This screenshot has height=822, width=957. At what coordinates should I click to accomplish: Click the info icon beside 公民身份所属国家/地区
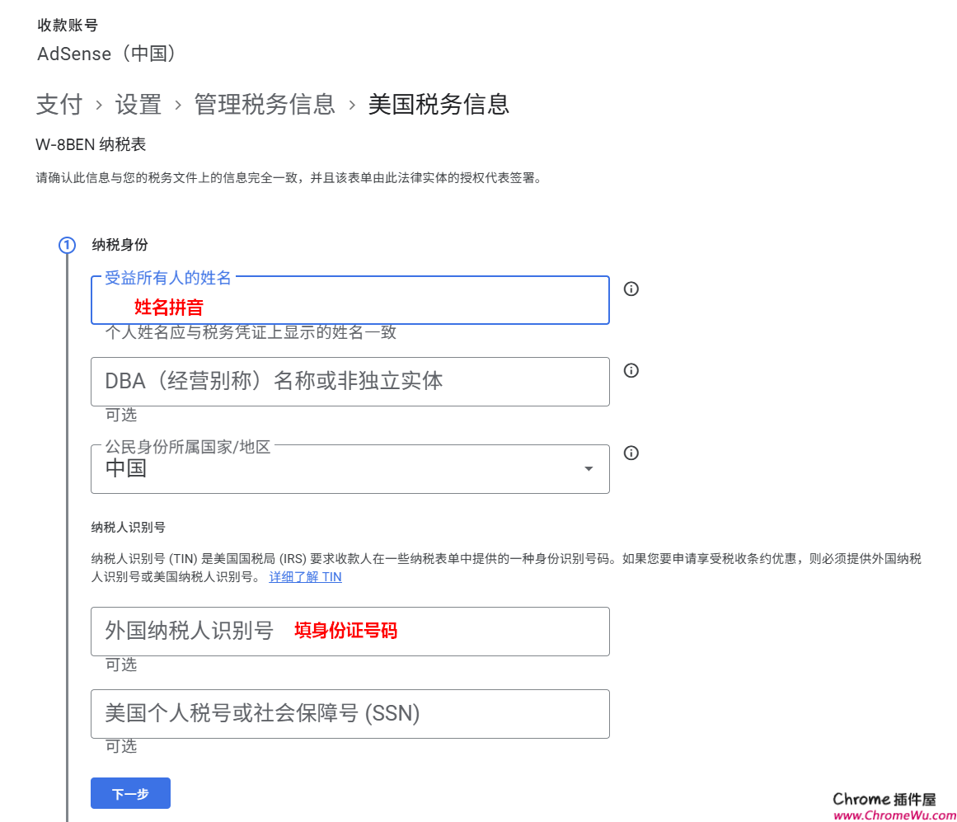(631, 453)
